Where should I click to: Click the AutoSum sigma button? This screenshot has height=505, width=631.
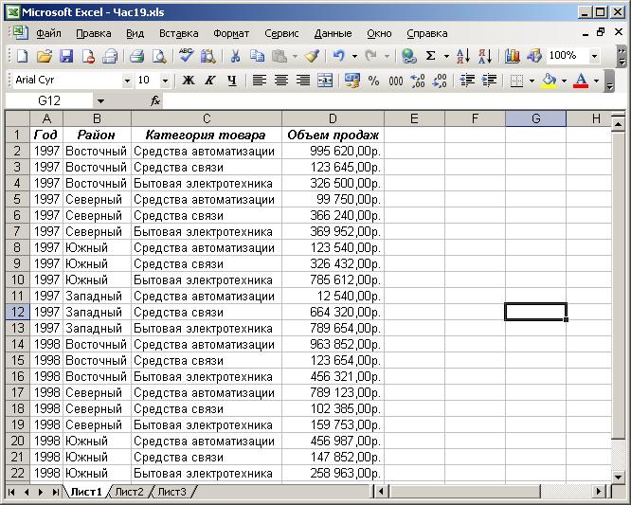pyautogui.click(x=430, y=56)
